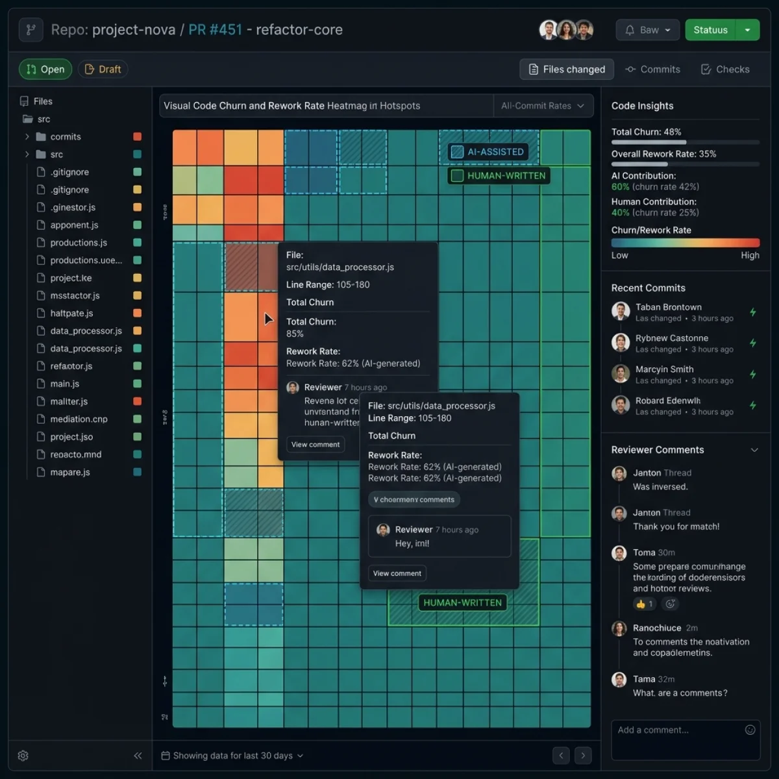
Task: Click lightning icon for Marcyin Smith commit
Action: pos(753,375)
